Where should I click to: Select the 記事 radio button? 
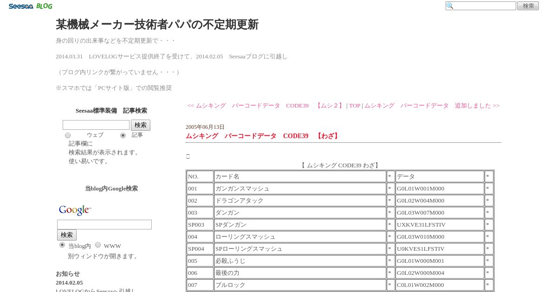(x=123, y=135)
